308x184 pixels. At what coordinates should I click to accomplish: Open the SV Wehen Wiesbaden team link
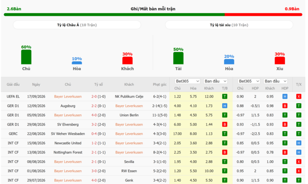tap(68, 134)
